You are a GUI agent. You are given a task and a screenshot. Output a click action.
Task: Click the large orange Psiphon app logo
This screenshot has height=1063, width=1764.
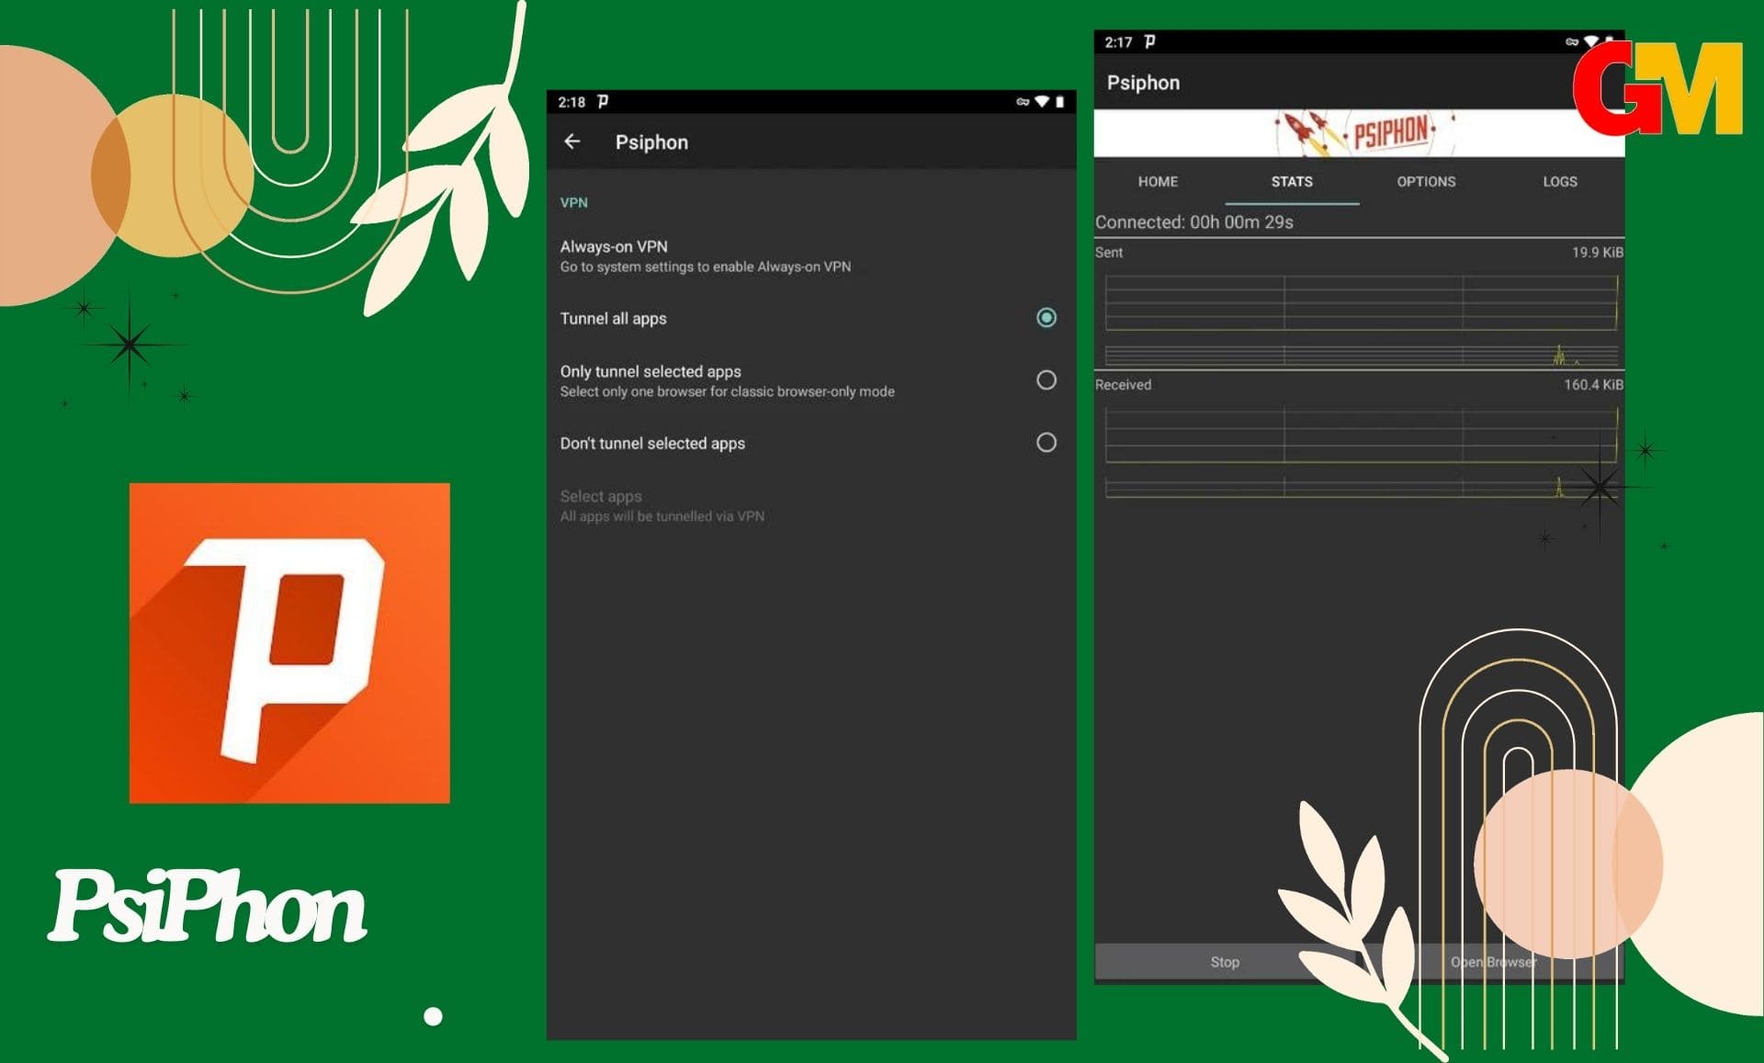pyautogui.click(x=289, y=643)
